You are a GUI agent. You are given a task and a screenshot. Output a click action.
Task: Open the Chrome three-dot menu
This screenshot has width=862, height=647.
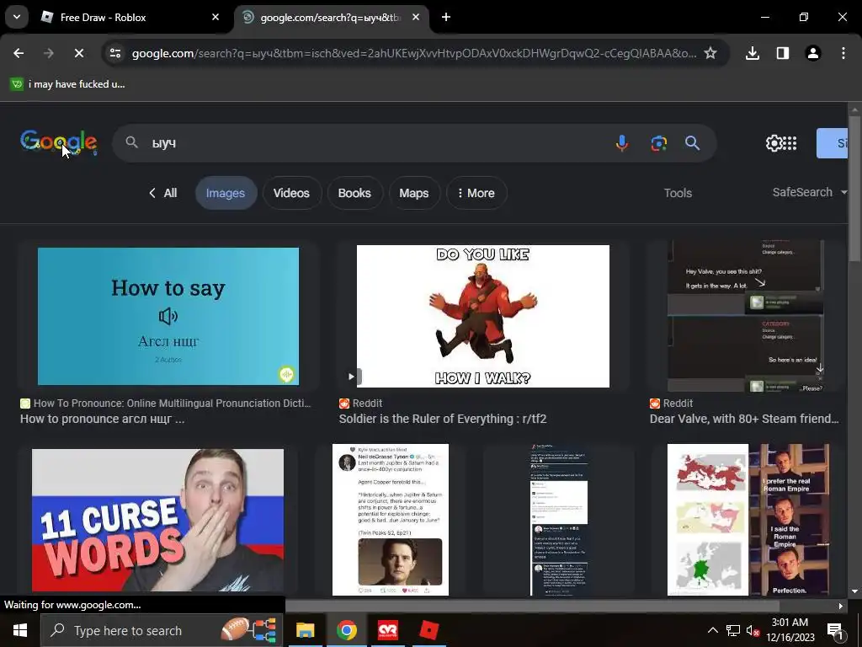pos(843,53)
